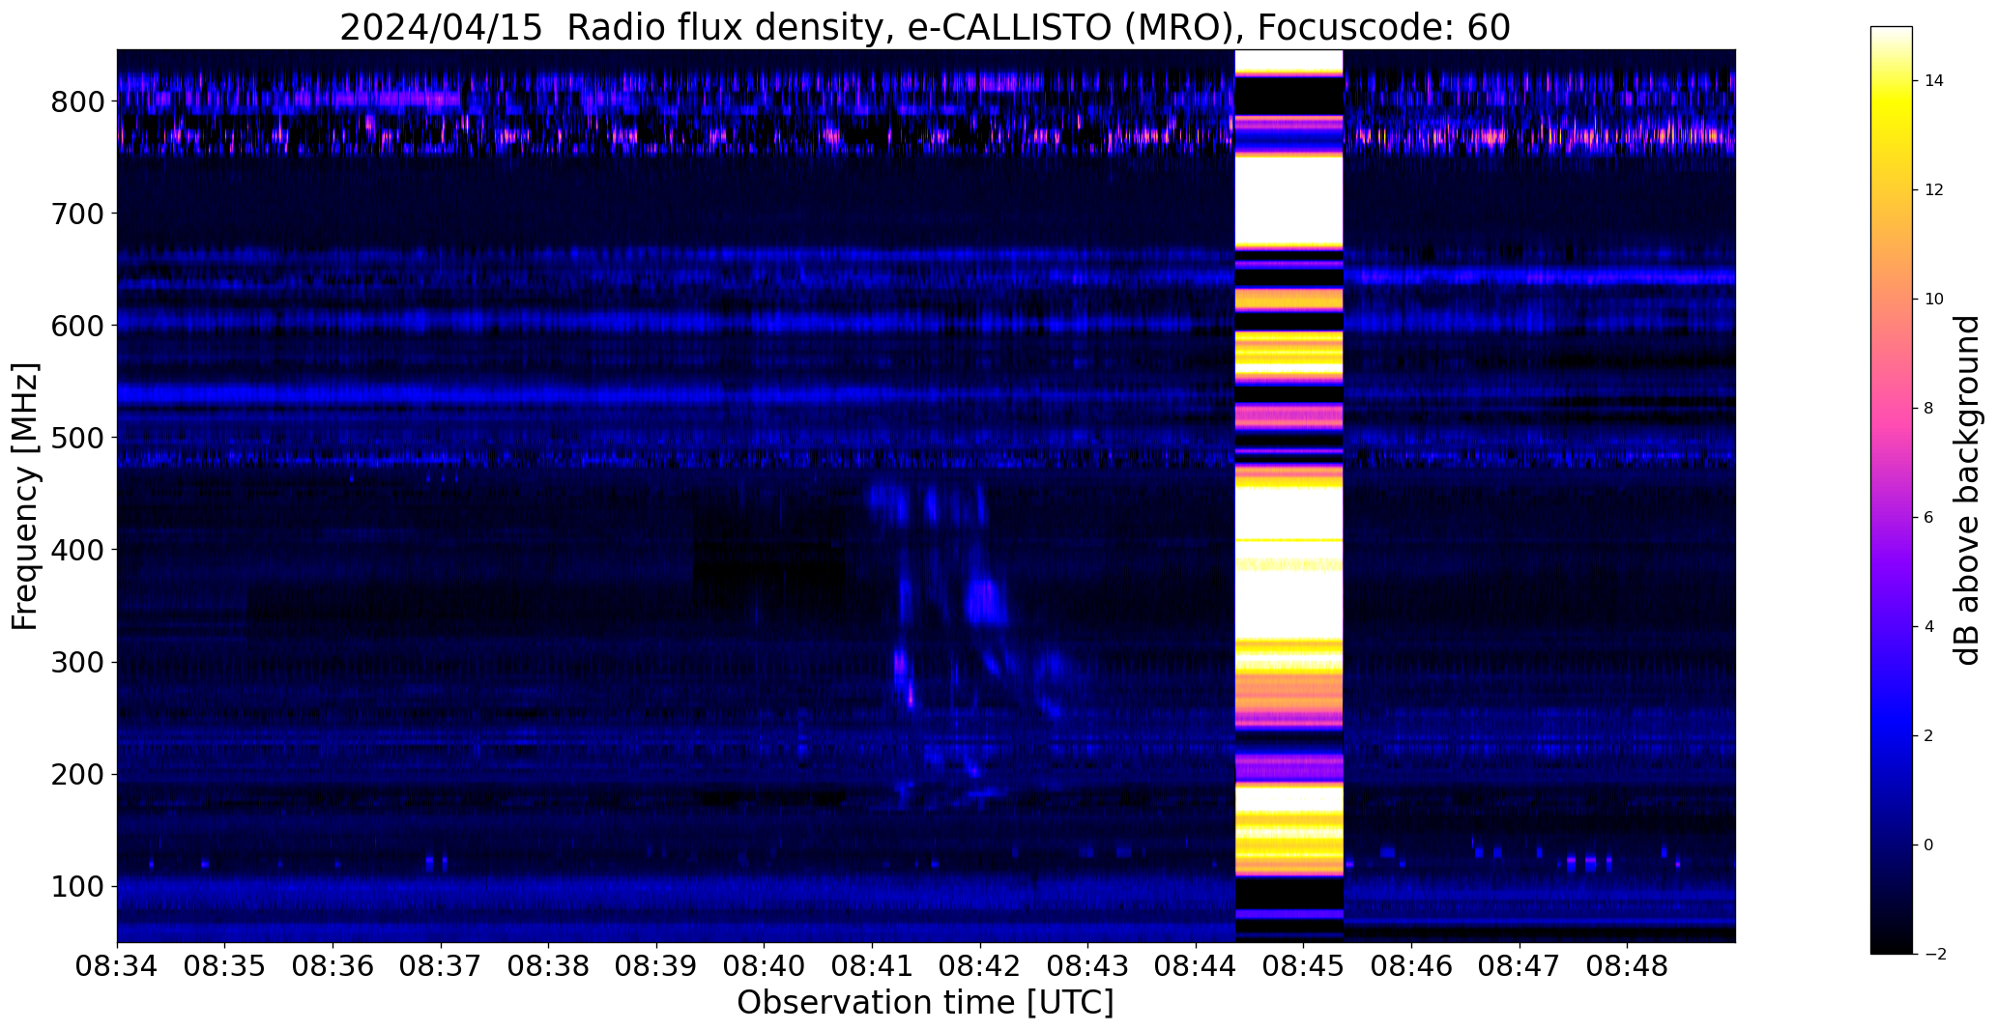Click the 08:44 time tick label

[x=1197, y=966]
